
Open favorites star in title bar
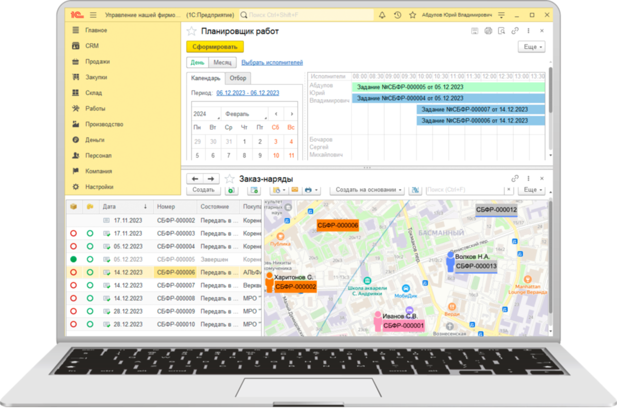tap(413, 15)
